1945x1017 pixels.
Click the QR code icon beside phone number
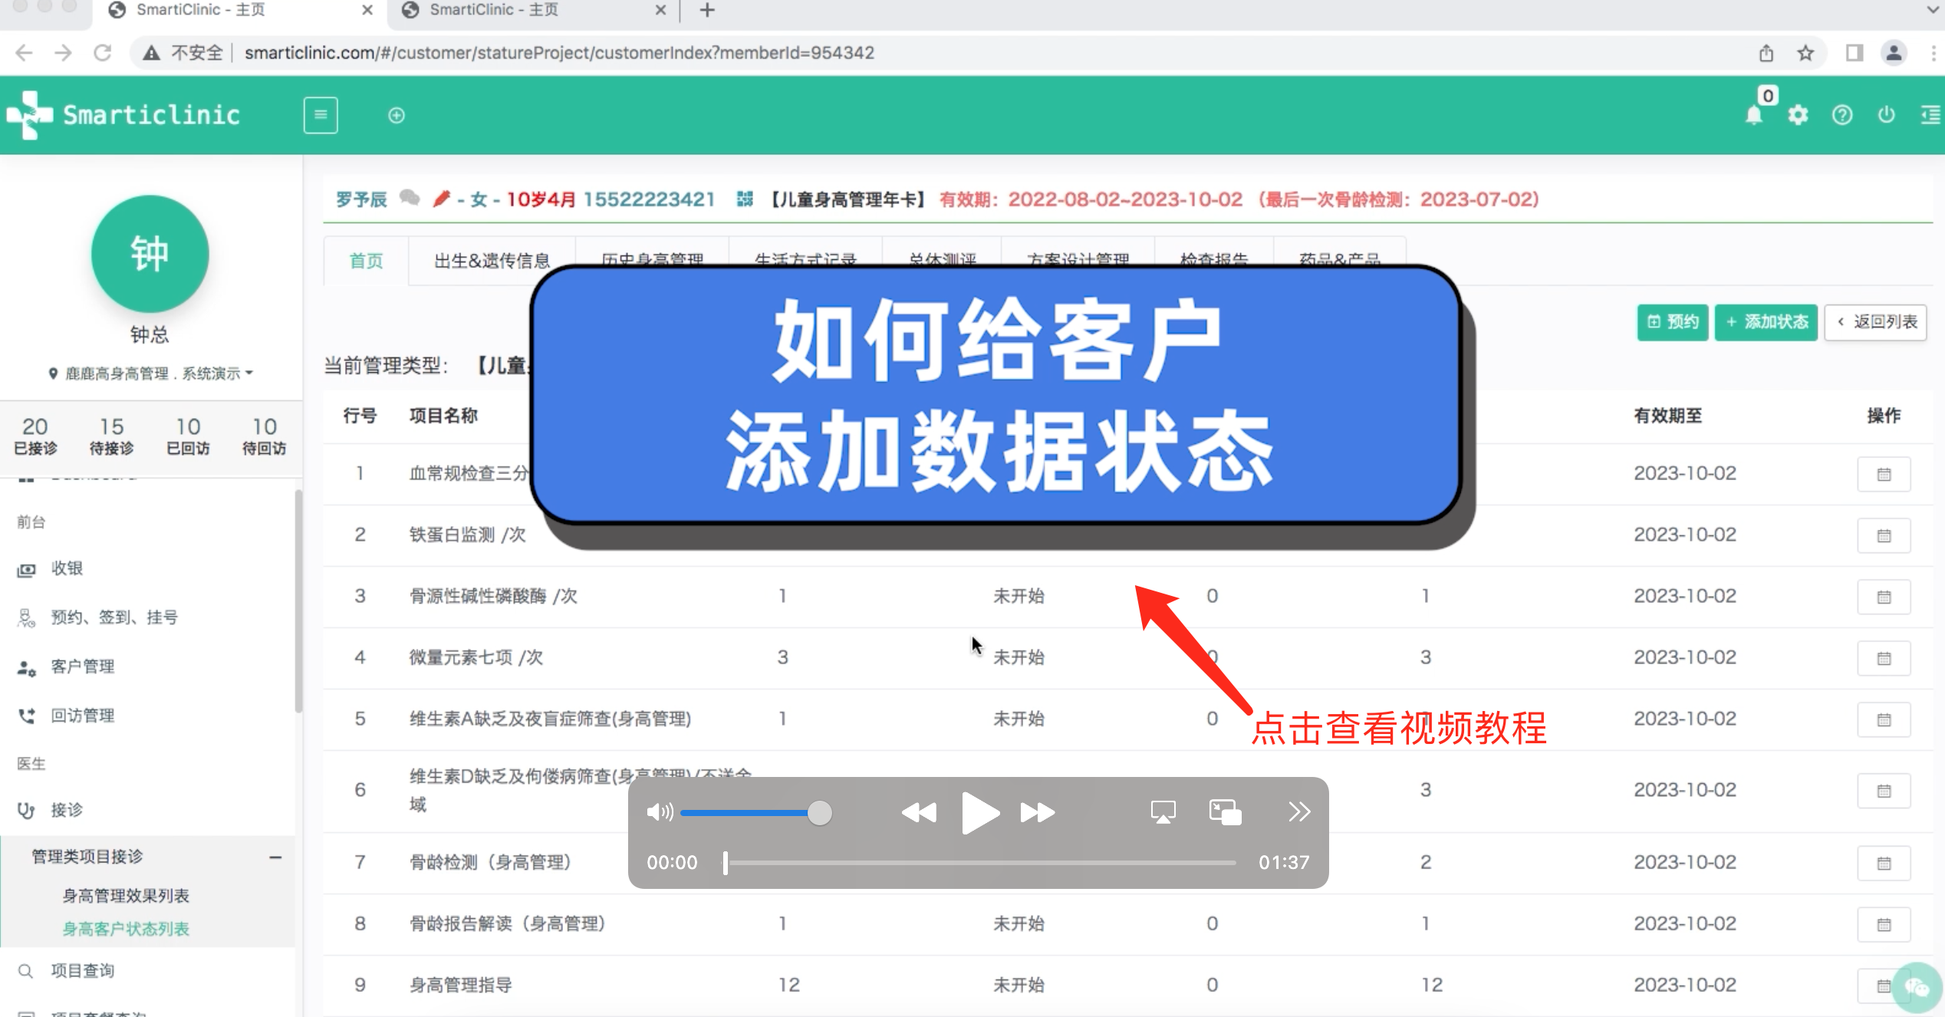pos(744,199)
